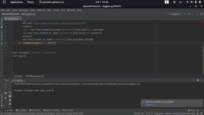Viewport: 204px width, 115px height.
Task: Click workspace indicator 1 in top bar
Action: (167, 2)
